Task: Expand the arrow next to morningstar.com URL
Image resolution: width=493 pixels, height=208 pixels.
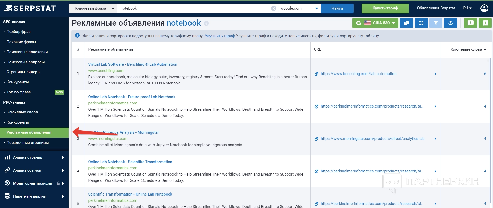Action: coord(435,139)
